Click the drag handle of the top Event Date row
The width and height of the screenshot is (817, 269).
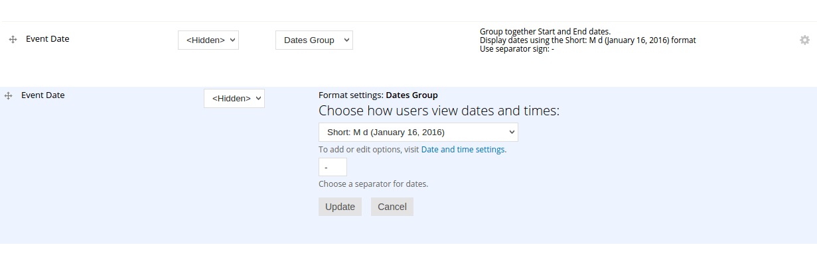[12, 40]
